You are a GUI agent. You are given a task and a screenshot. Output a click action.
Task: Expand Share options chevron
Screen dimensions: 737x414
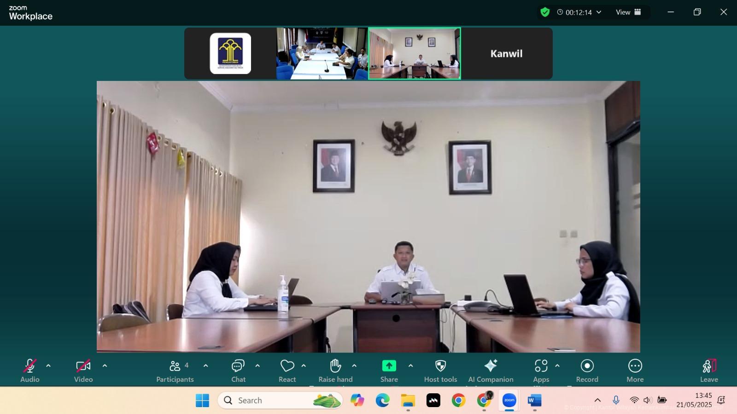[x=410, y=366]
